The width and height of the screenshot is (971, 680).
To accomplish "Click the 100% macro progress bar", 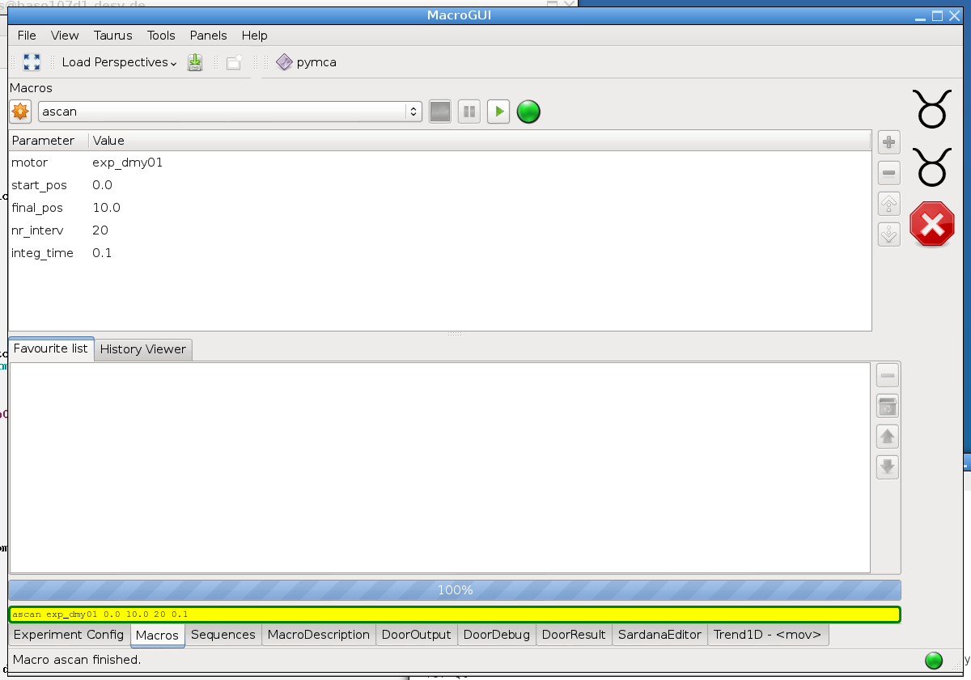I will click(x=455, y=590).
